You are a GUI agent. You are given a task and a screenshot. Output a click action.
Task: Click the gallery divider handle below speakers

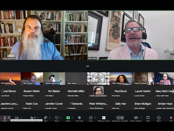(88, 66)
